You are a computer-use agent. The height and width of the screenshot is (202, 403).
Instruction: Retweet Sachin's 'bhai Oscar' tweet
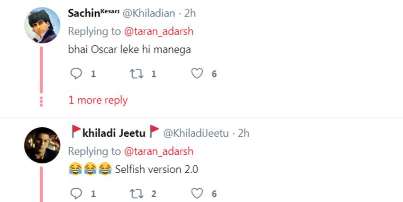137,73
